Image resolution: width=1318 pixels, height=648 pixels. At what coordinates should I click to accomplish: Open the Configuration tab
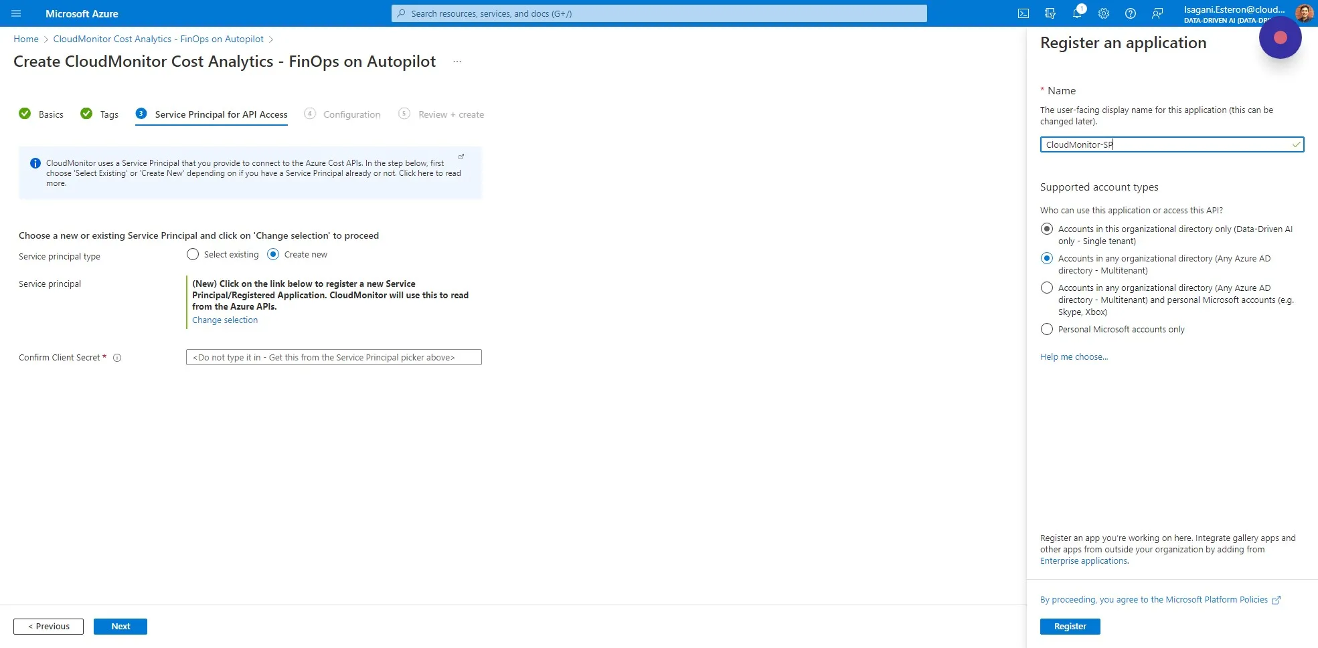coord(342,114)
